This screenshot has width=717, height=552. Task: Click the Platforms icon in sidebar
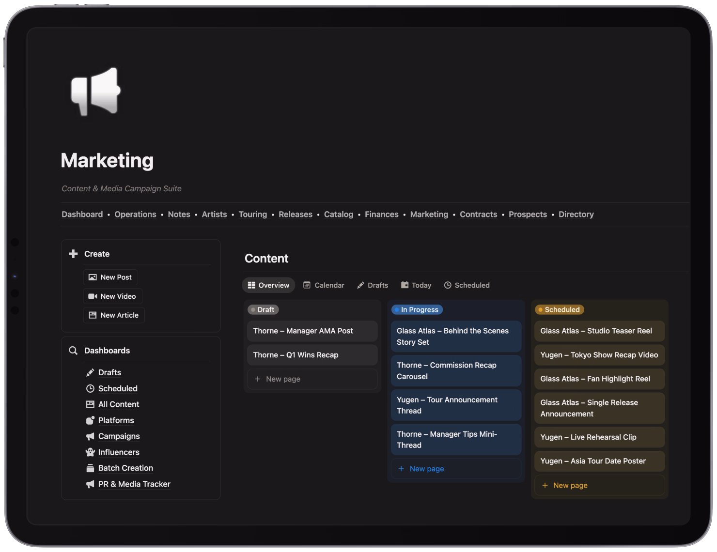tap(90, 420)
